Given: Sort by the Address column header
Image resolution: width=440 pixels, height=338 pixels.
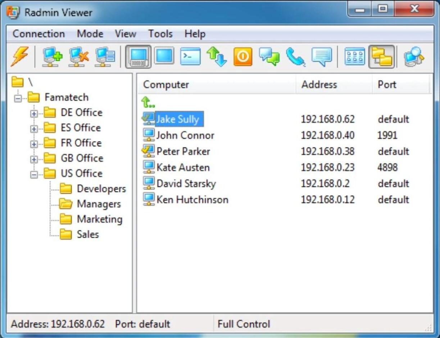Looking at the screenshot, I should (334, 84).
